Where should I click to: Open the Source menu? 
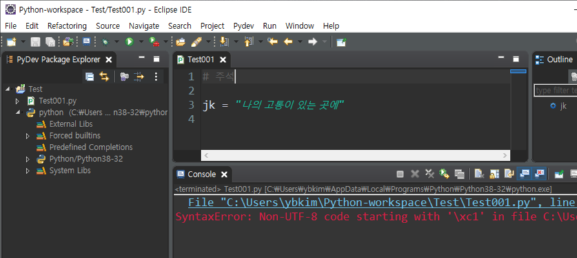click(x=108, y=26)
